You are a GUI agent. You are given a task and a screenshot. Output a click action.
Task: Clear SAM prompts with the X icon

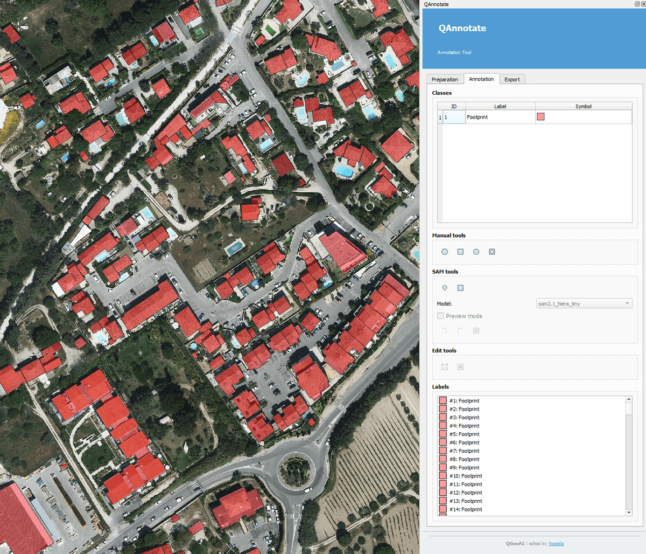[x=476, y=330]
